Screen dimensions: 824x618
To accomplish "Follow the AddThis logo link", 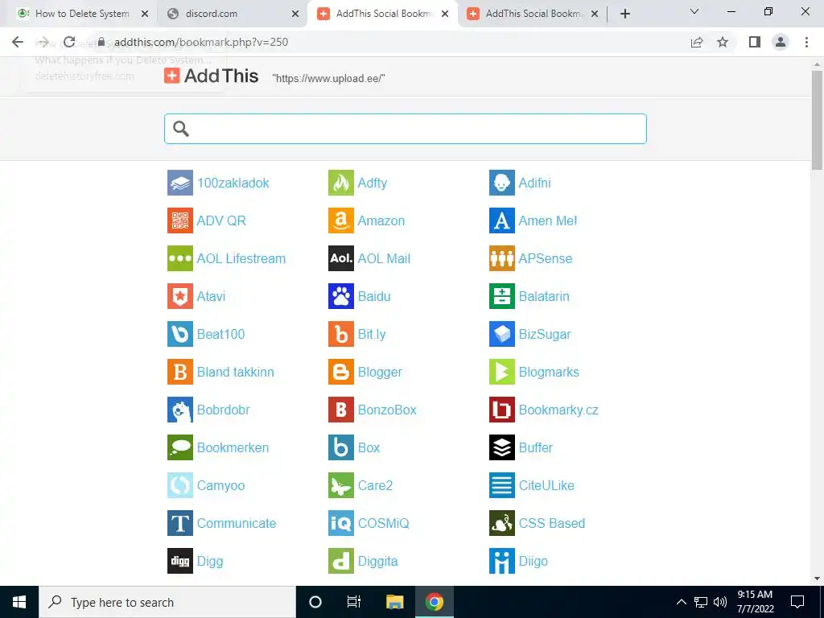I will [x=212, y=76].
